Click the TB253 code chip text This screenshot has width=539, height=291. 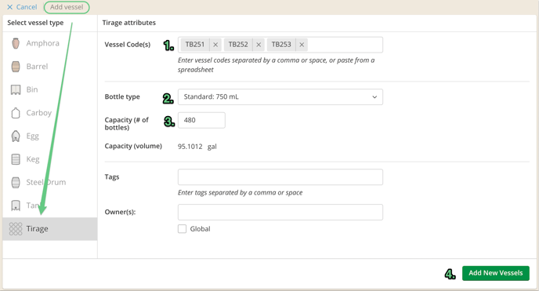[281, 45]
